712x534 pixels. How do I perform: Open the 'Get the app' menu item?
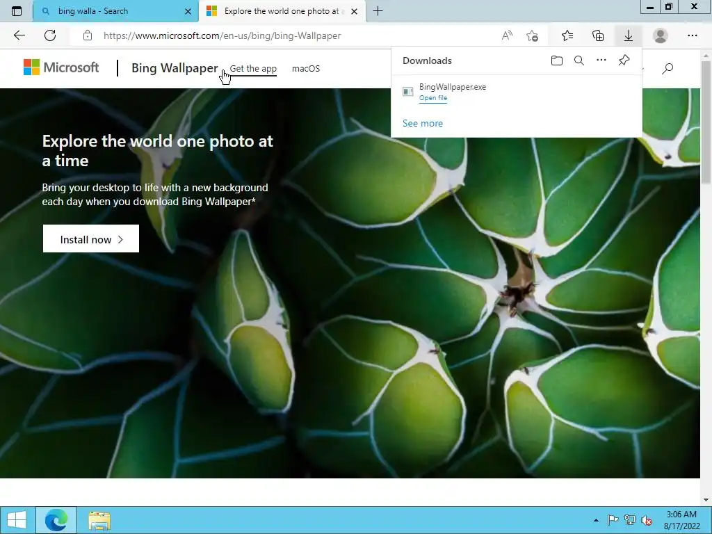click(253, 69)
